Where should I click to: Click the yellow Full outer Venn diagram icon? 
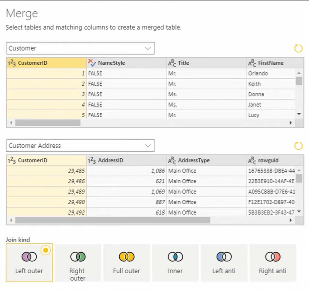coord(127,257)
